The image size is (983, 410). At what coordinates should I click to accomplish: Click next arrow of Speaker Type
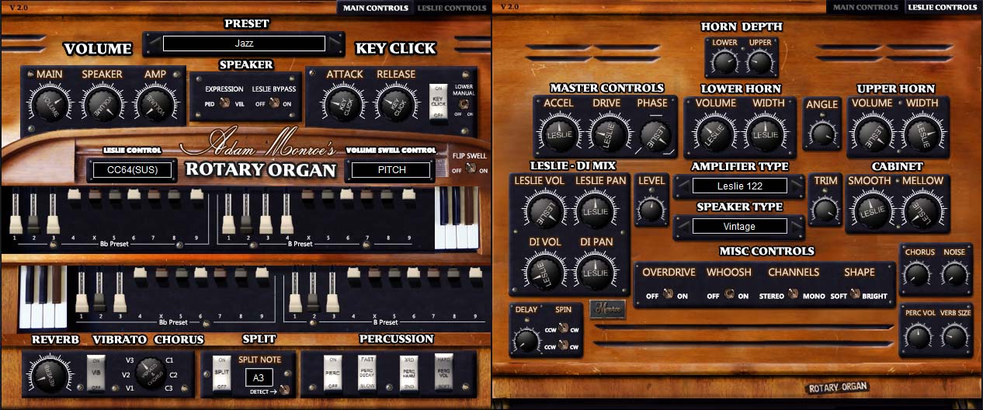pyautogui.click(x=796, y=227)
